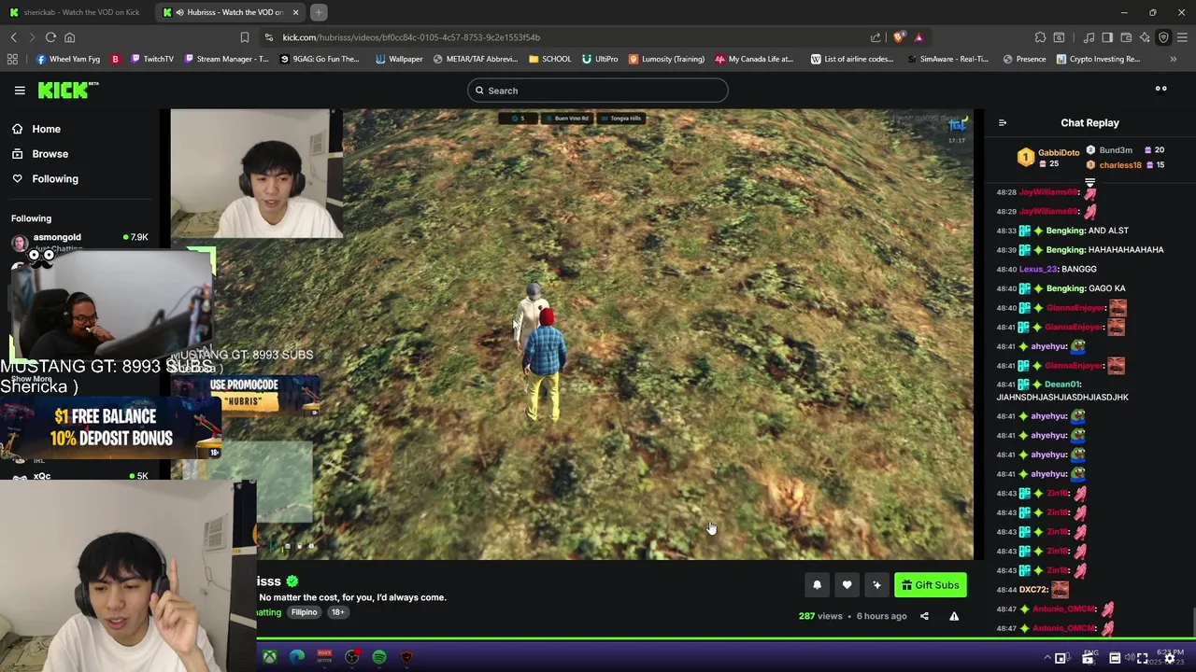Open player settings gear icon
Viewport: 1196px width, 672px height.
[x=1170, y=658]
